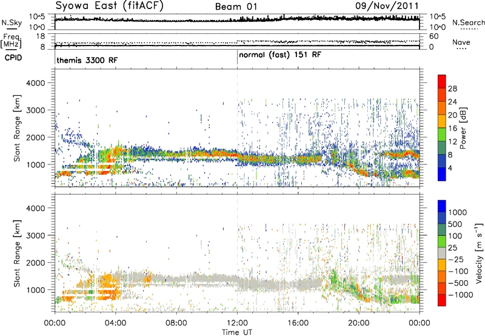
Task: Click the 'Nave' legend label
Action: pos(461,42)
